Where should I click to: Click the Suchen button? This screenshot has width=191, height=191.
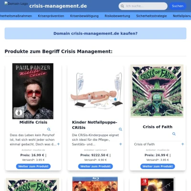click(x=178, y=6)
